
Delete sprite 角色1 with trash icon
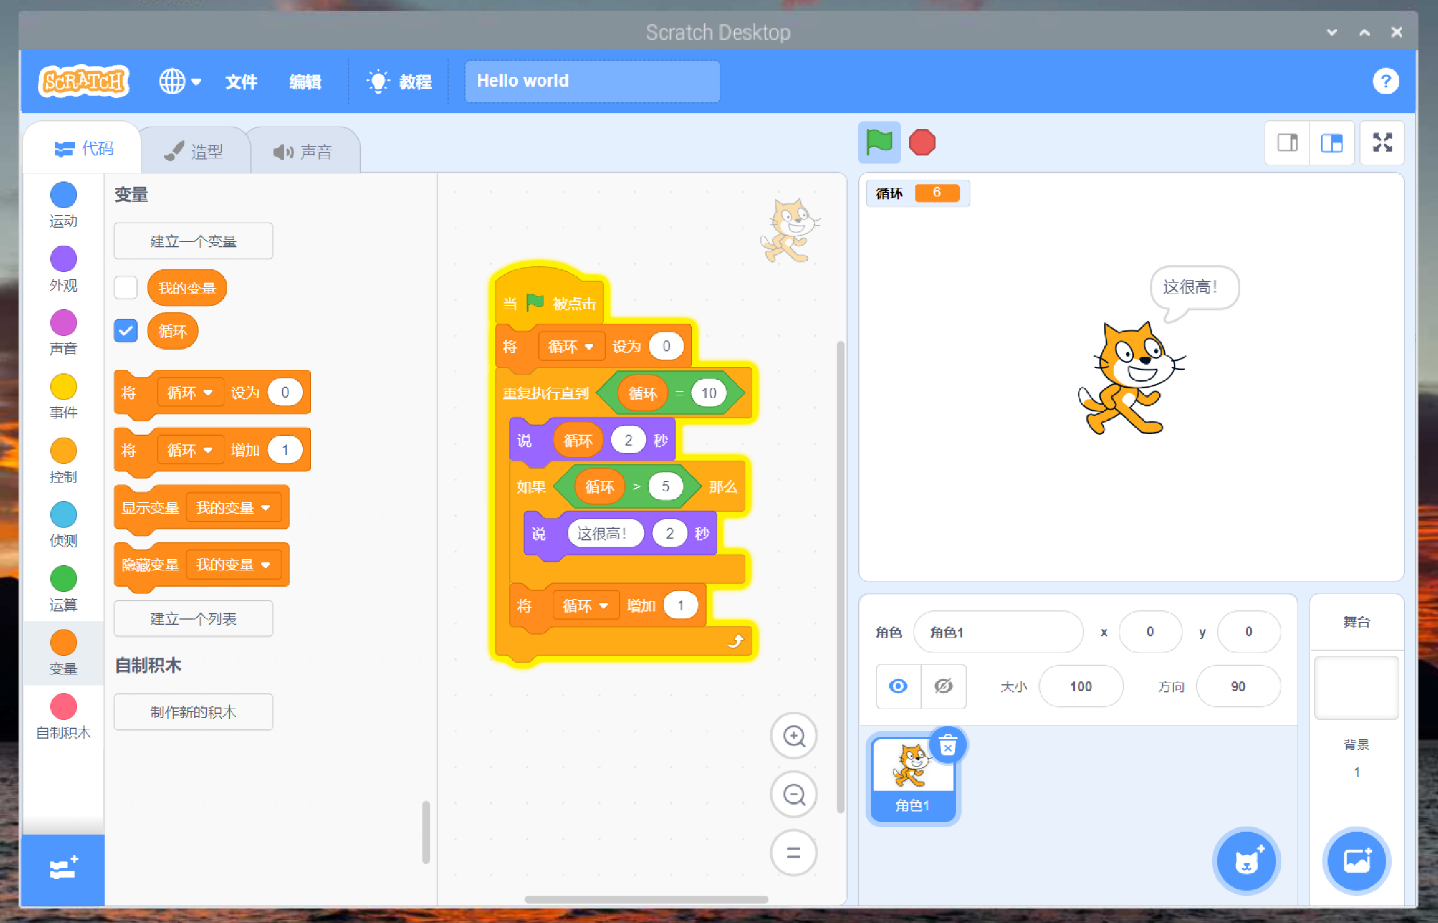947,746
